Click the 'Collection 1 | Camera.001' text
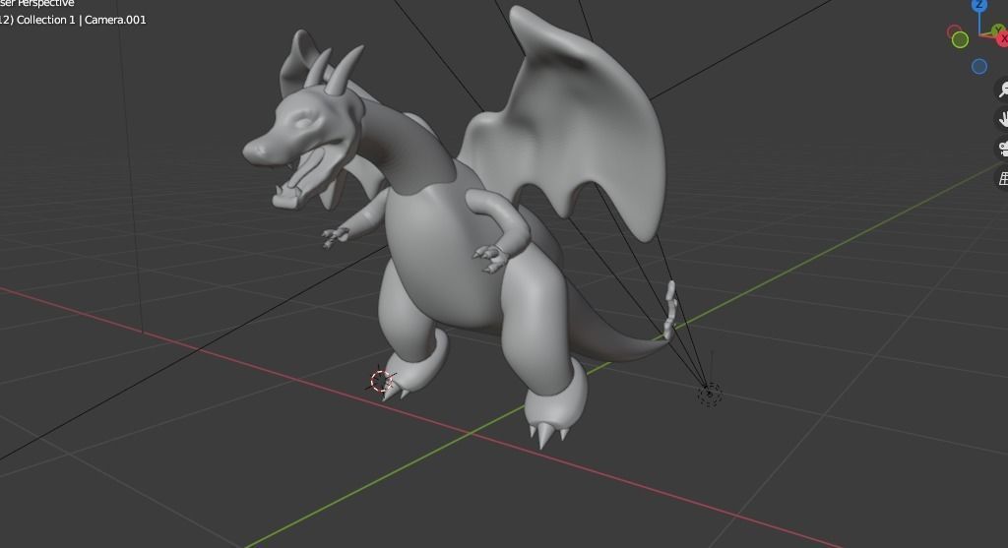Image resolution: width=1008 pixels, height=548 pixels. [x=81, y=20]
